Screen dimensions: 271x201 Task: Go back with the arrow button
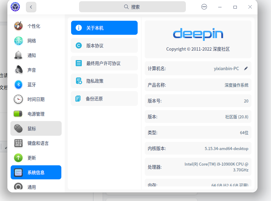[31, 7]
